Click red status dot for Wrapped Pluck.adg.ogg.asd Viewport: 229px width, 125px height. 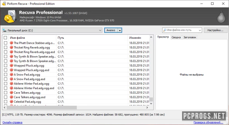[x=11, y=70]
